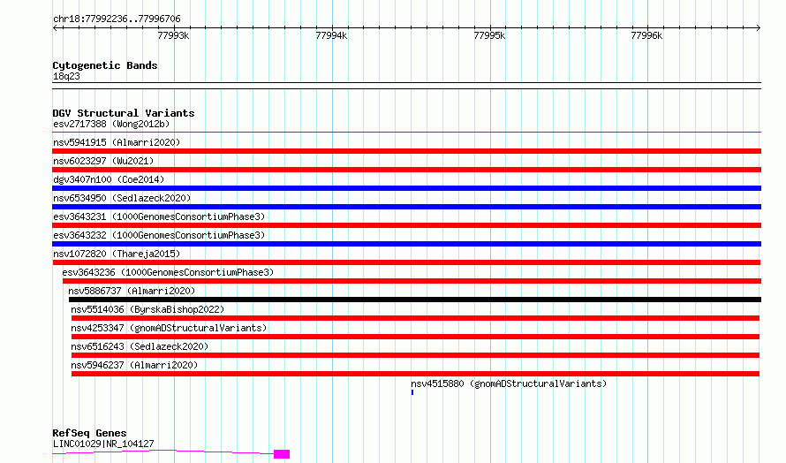This screenshot has height=463, width=786.
Task: Click the Cytogenetic Bands track title
Action: pos(105,65)
